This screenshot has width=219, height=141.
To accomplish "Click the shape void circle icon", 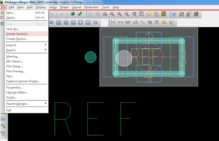I will [x=73, y=22].
